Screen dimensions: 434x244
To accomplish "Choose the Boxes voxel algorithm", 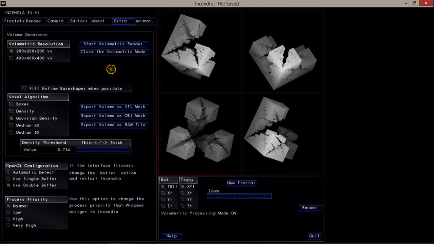I will point(11,104).
